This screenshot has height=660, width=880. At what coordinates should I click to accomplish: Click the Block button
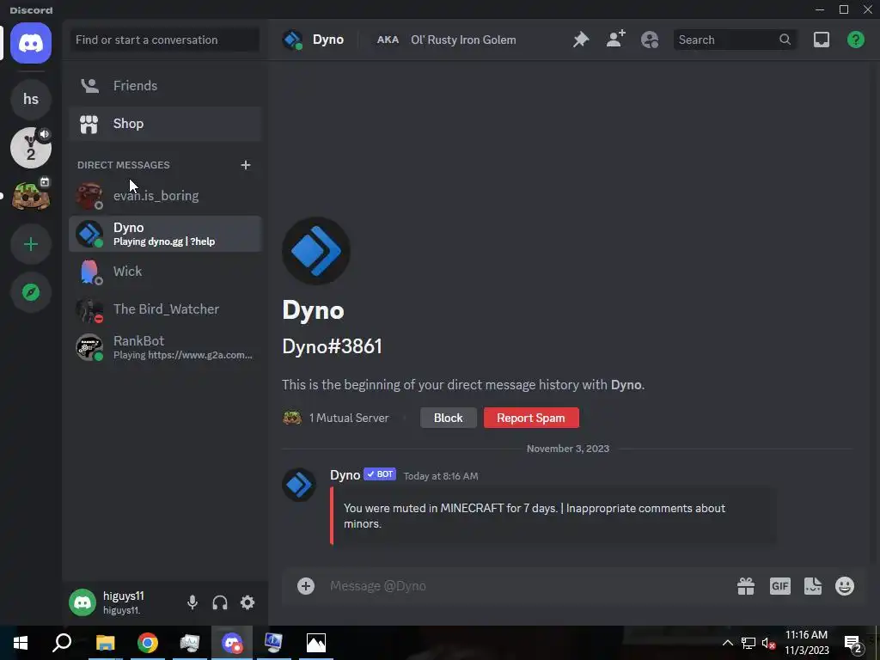click(x=448, y=418)
